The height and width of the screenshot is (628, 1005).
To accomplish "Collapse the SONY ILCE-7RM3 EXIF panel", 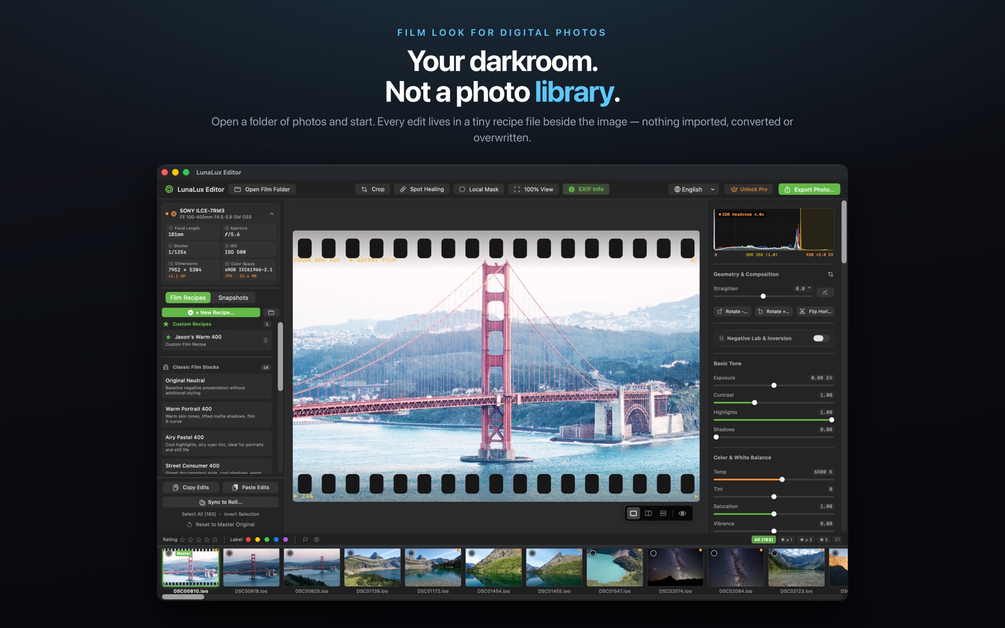I will (272, 214).
